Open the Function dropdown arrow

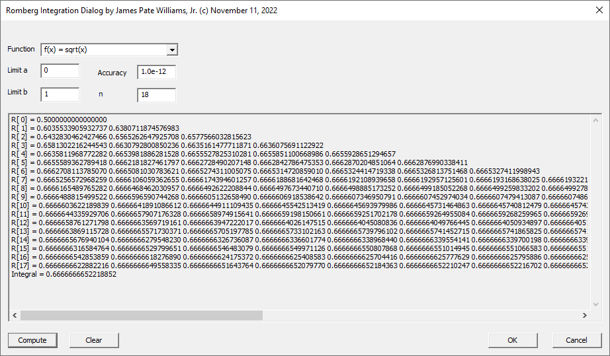[x=172, y=50]
